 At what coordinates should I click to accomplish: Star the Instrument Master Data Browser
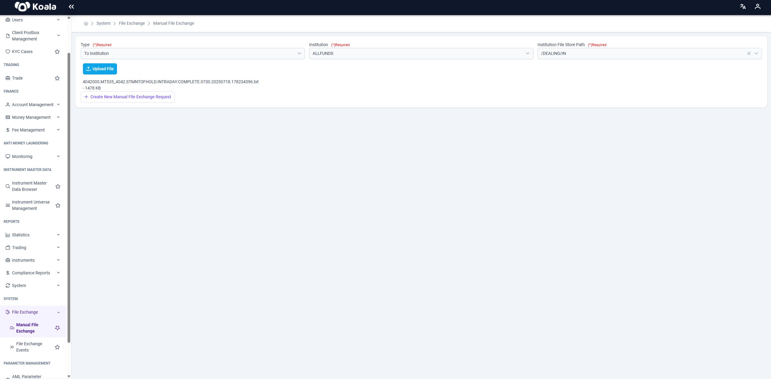(x=58, y=186)
